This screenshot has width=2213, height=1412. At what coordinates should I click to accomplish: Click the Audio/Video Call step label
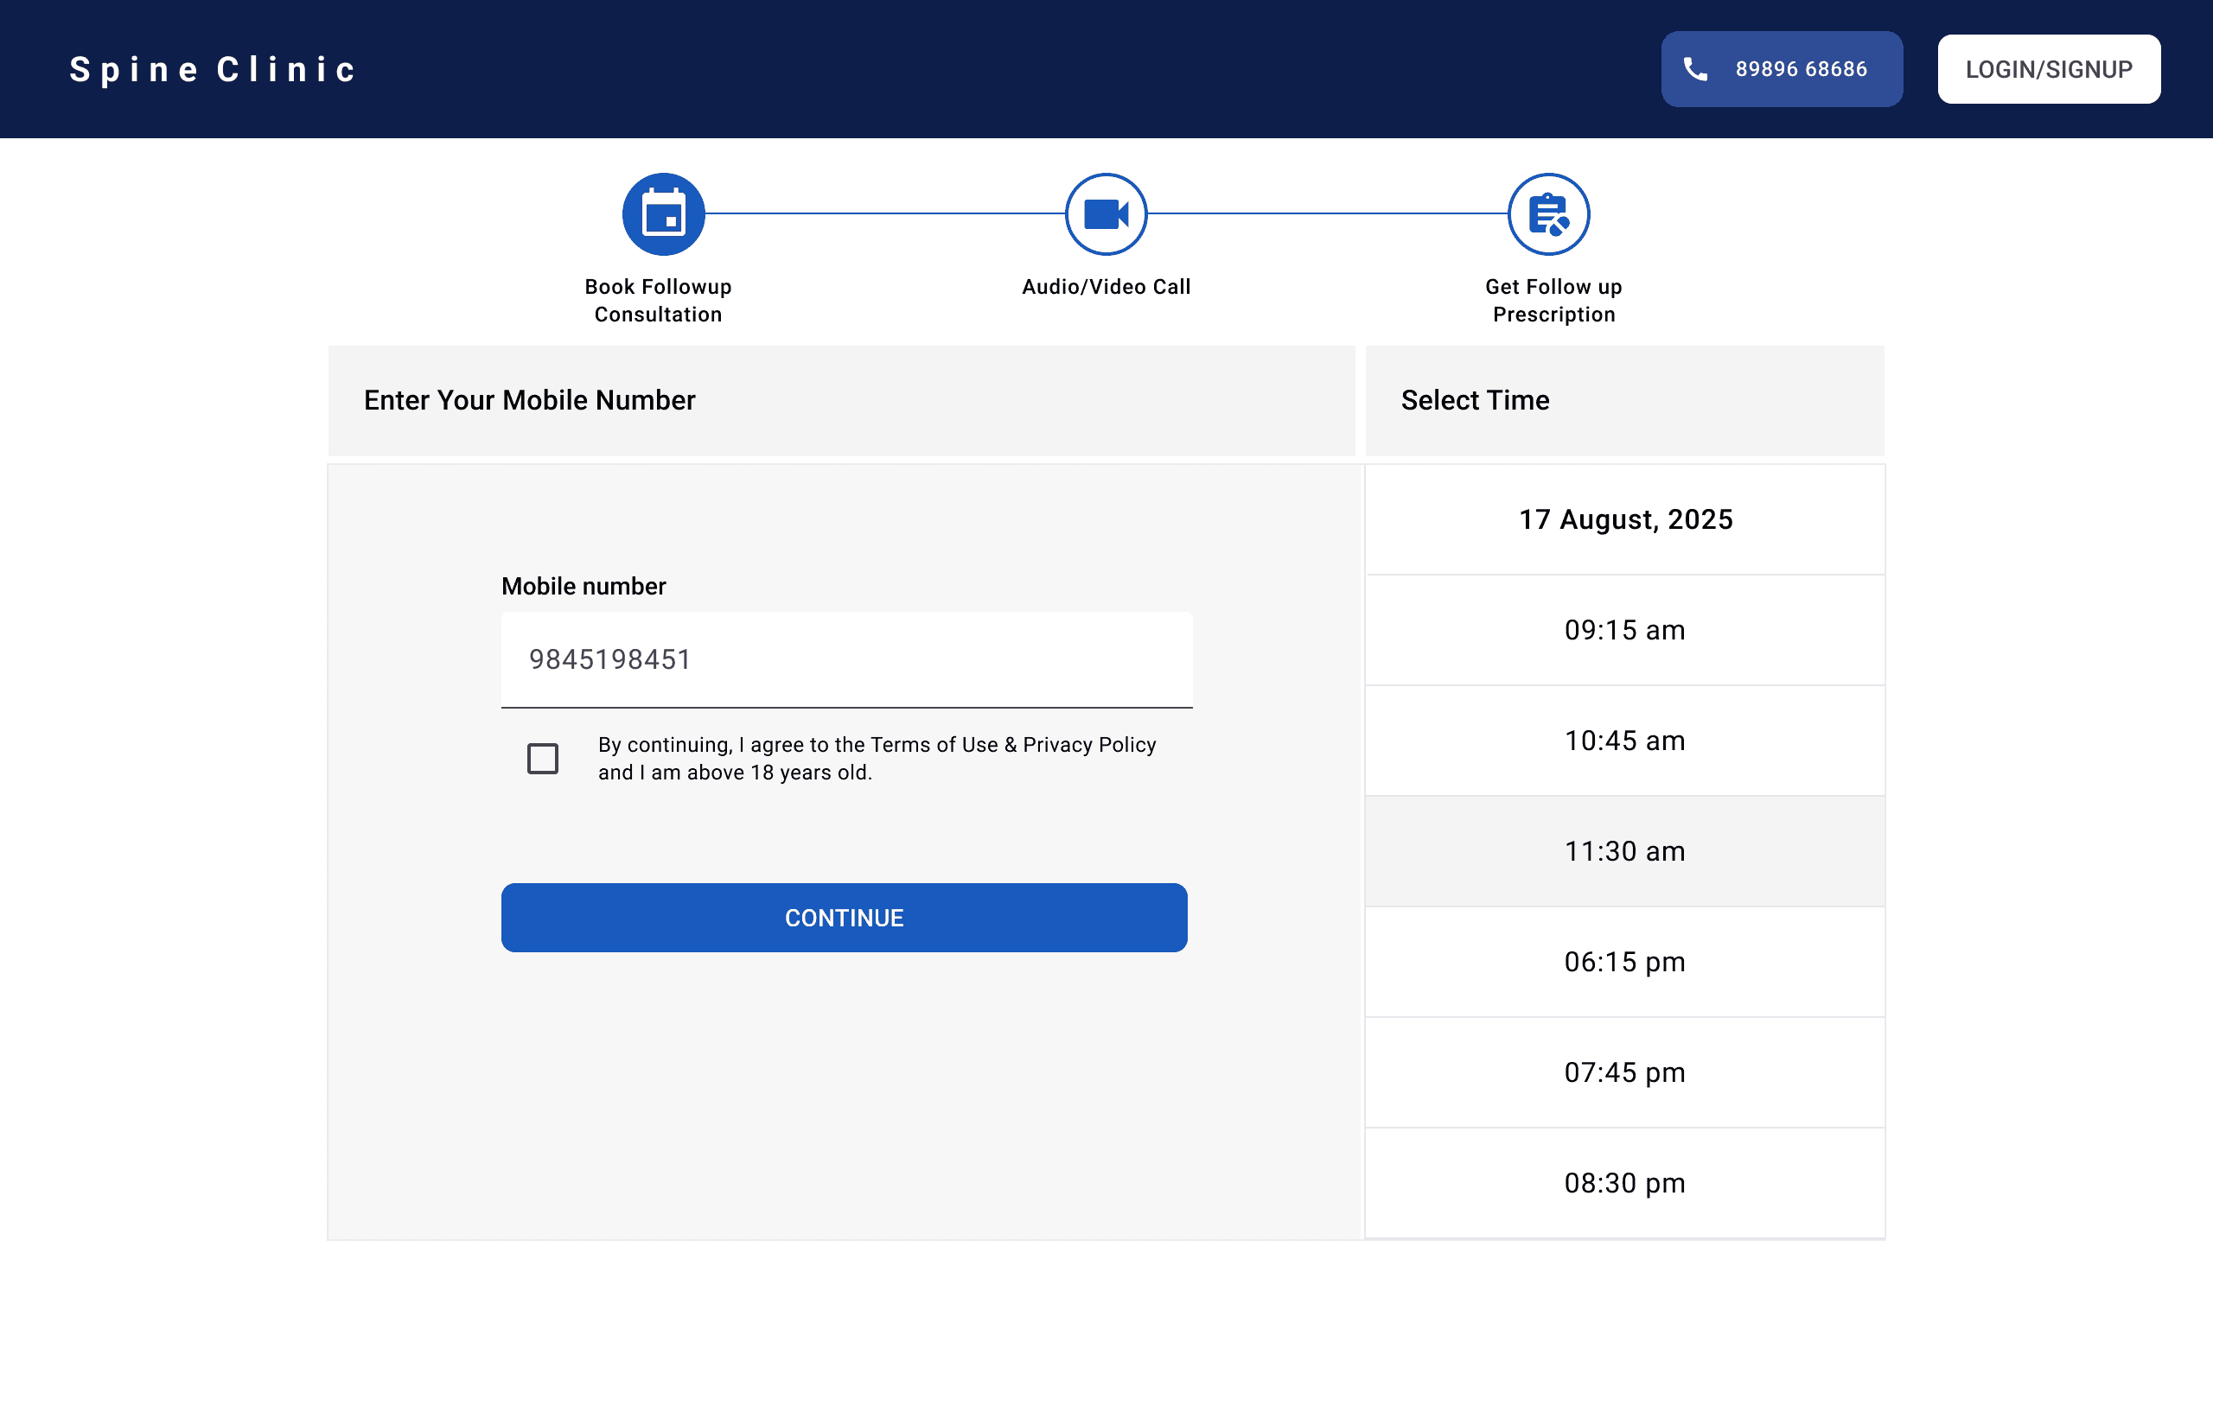tap(1106, 287)
